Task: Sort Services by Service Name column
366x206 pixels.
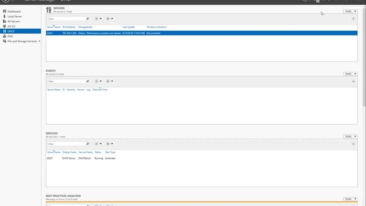Action: (85, 152)
